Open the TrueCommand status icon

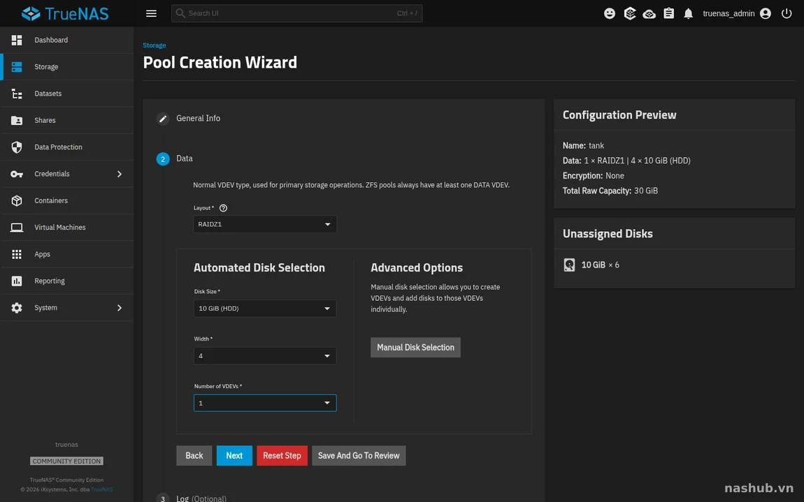pos(630,13)
